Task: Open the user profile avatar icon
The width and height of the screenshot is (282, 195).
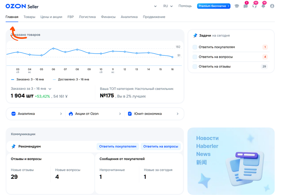Action: 272,6
